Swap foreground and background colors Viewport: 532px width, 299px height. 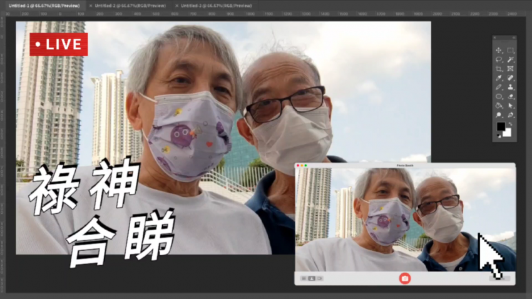click(x=510, y=124)
